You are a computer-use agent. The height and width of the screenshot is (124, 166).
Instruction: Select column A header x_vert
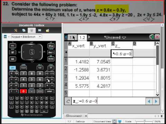click(79, 45)
